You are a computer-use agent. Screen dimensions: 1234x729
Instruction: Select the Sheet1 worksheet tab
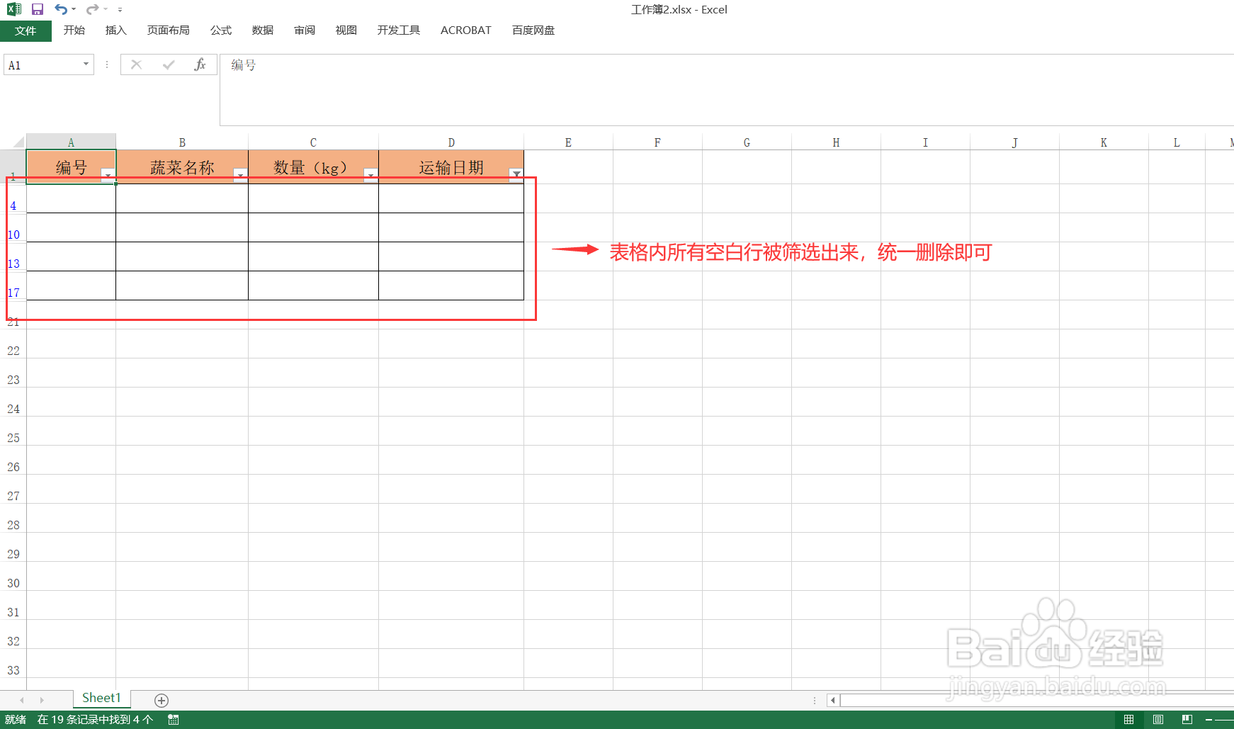click(101, 699)
